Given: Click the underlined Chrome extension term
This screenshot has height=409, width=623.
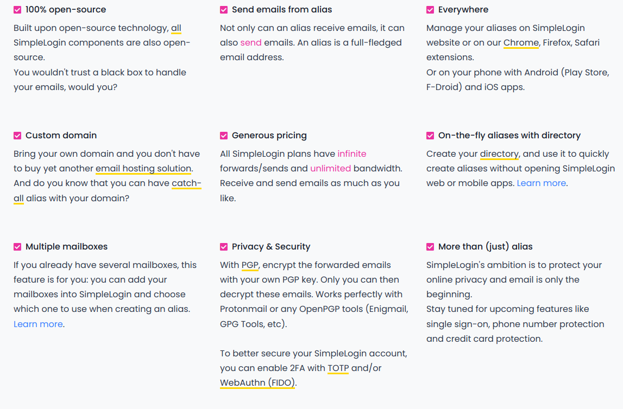Looking at the screenshot, I should (521, 43).
